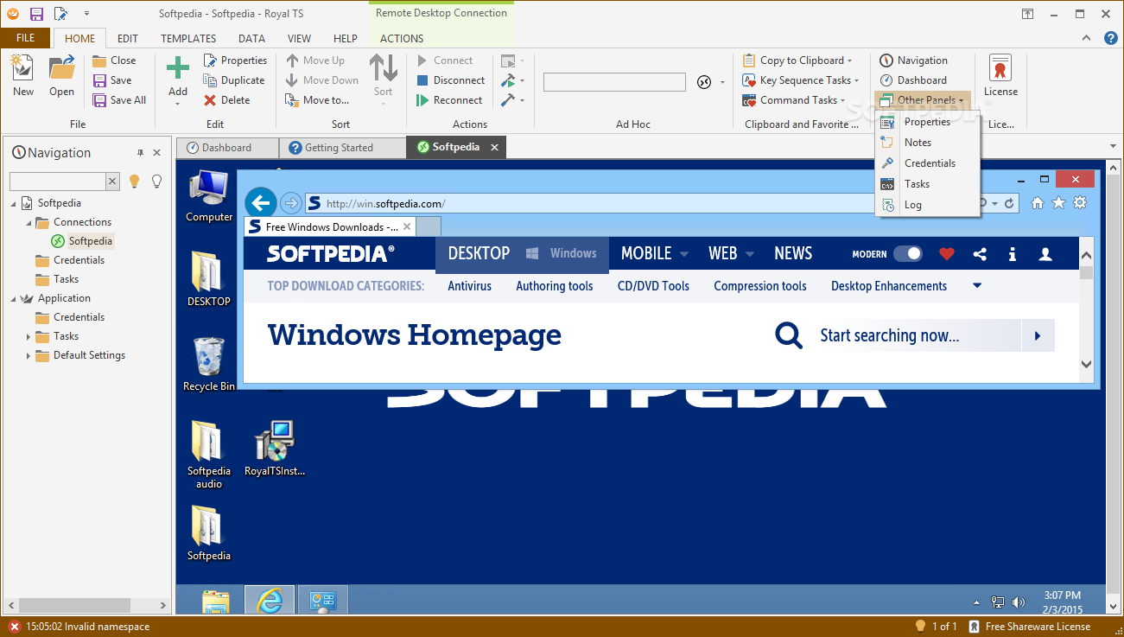Expand Tasks folder under Application

click(29, 336)
